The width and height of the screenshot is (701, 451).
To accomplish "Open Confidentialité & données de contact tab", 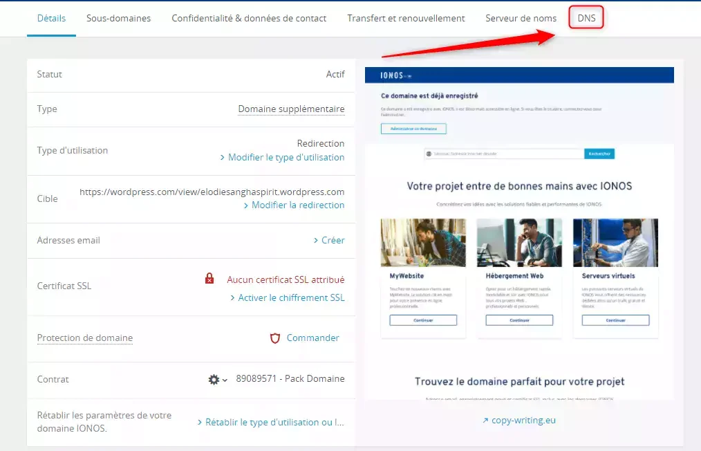I will click(249, 19).
